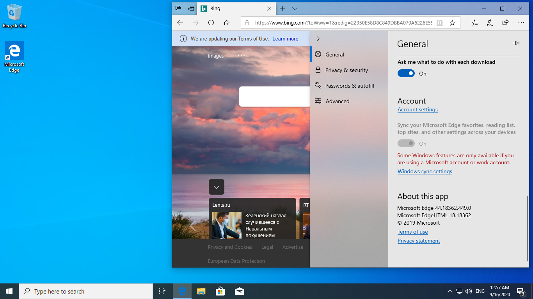Click Learn more about Terms of Use
The image size is (533, 299).
point(285,39)
